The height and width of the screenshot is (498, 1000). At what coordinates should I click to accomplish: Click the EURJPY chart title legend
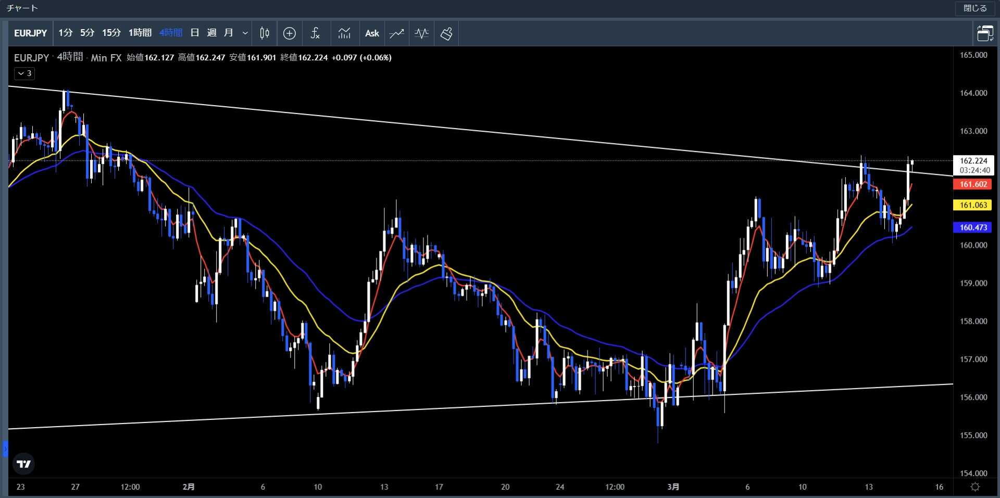[31, 58]
